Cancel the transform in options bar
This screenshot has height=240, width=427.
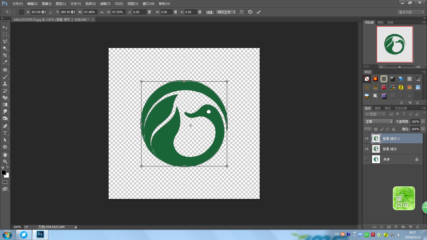[250, 12]
